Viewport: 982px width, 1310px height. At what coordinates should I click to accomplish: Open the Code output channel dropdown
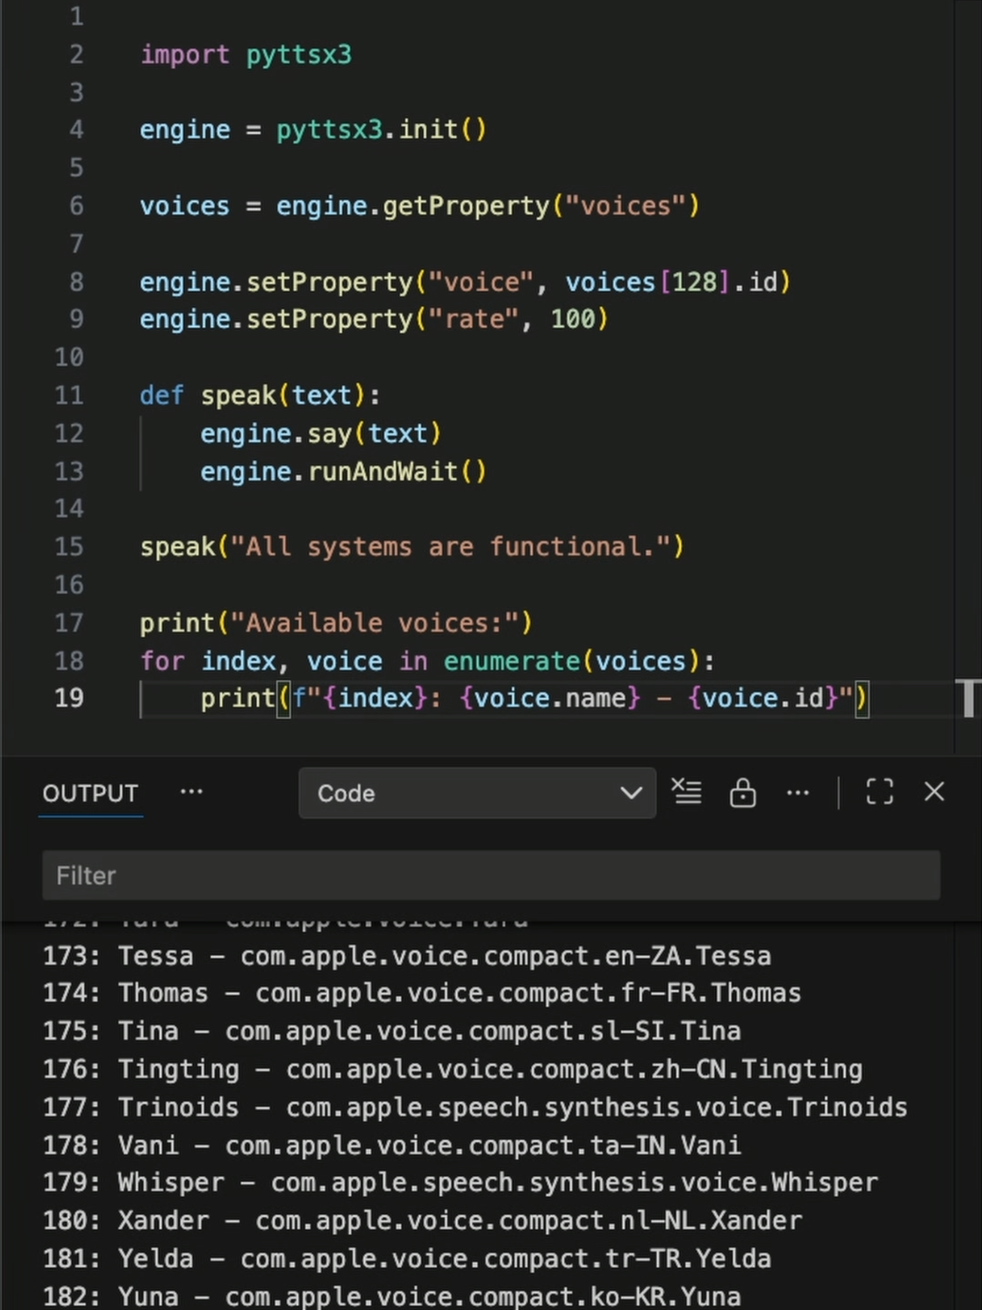[x=477, y=793]
